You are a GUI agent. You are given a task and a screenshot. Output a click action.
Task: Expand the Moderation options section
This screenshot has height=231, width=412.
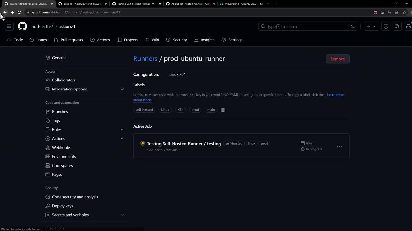coord(85,89)
